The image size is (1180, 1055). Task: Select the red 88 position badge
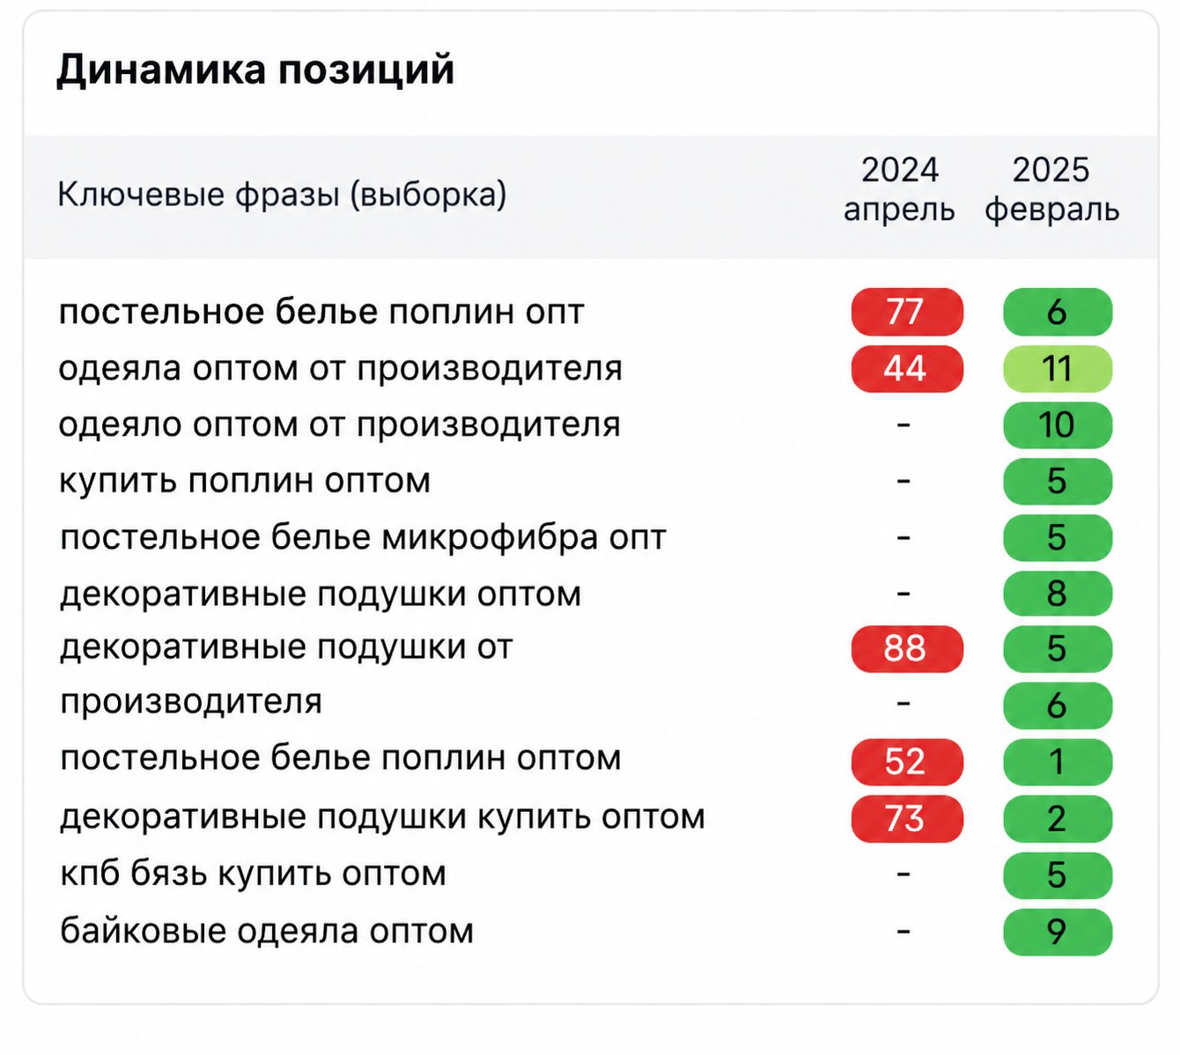tap(906, 649)
